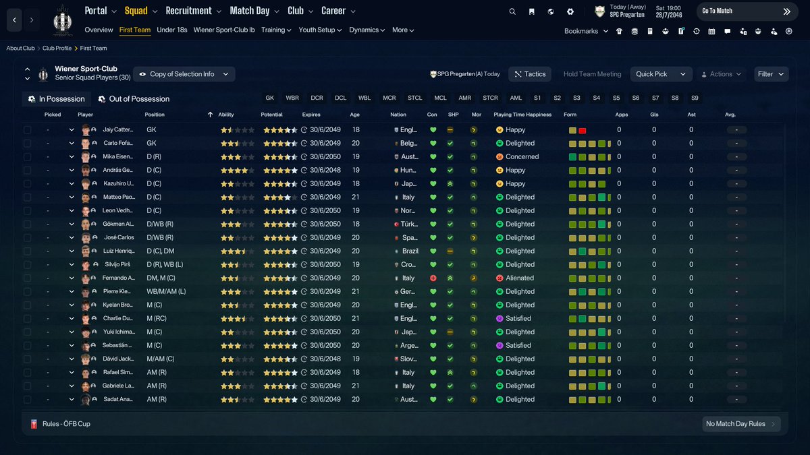Click the bookmark flag icon near search

tap(532, 11)
